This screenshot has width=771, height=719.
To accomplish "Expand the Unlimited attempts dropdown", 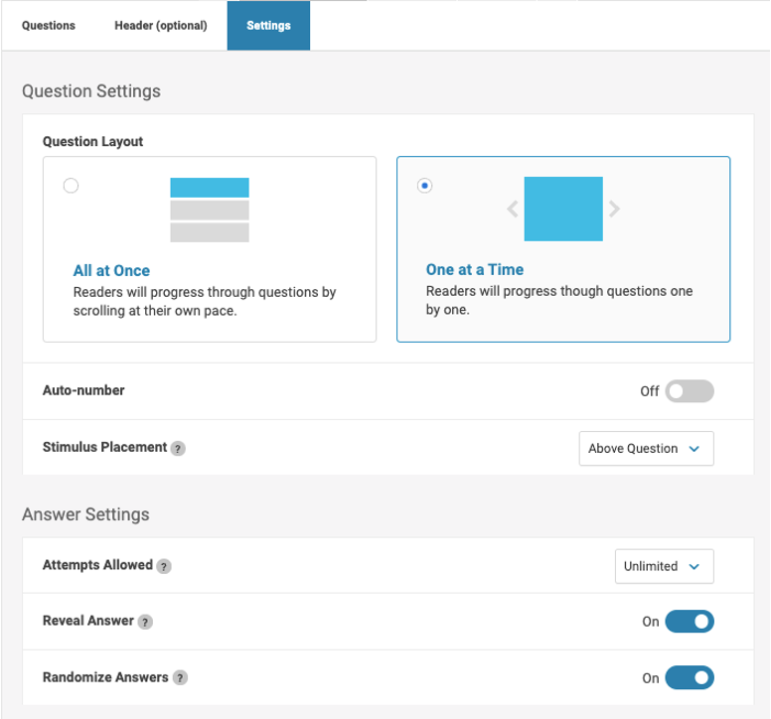I will pos(663,566).
